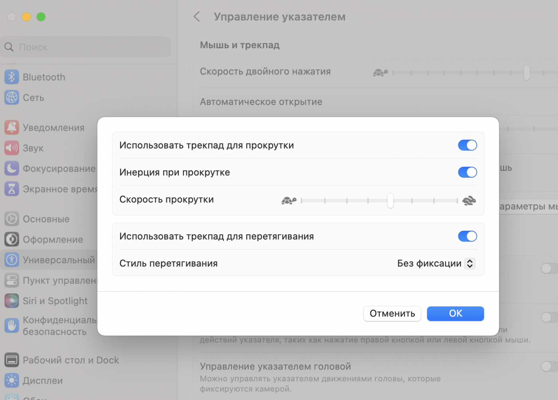
Task: Disable Использовать трекпад для прокрутки toggle
Action: [x=467, y=145]
